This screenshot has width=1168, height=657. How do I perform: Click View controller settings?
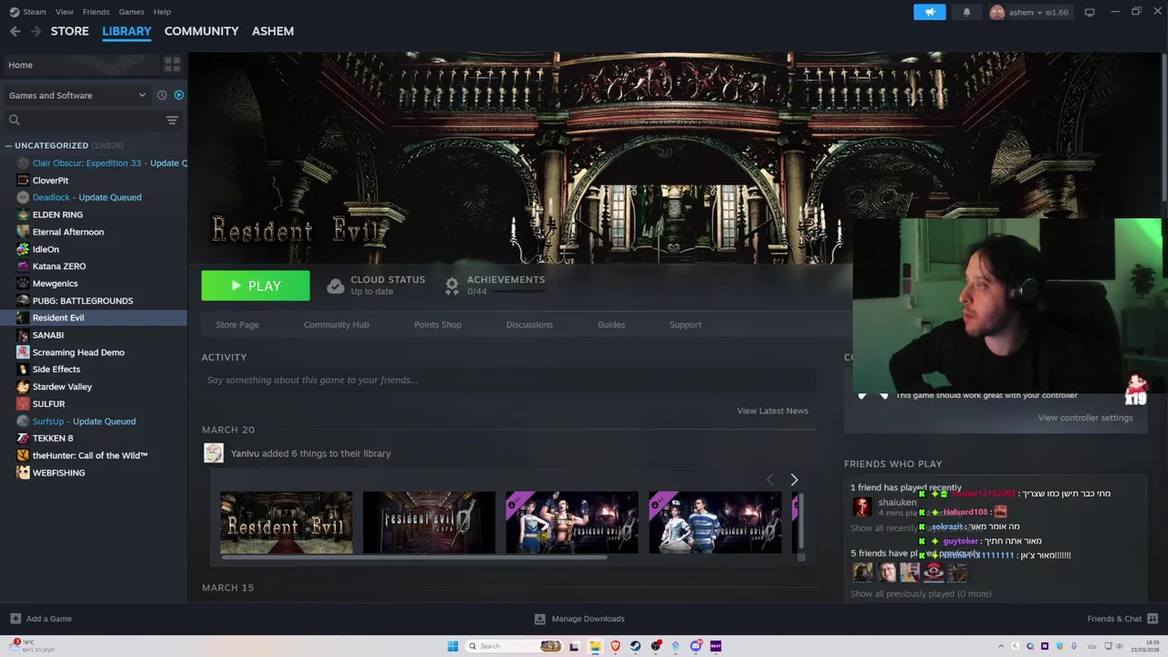(x=1085, y=418)
